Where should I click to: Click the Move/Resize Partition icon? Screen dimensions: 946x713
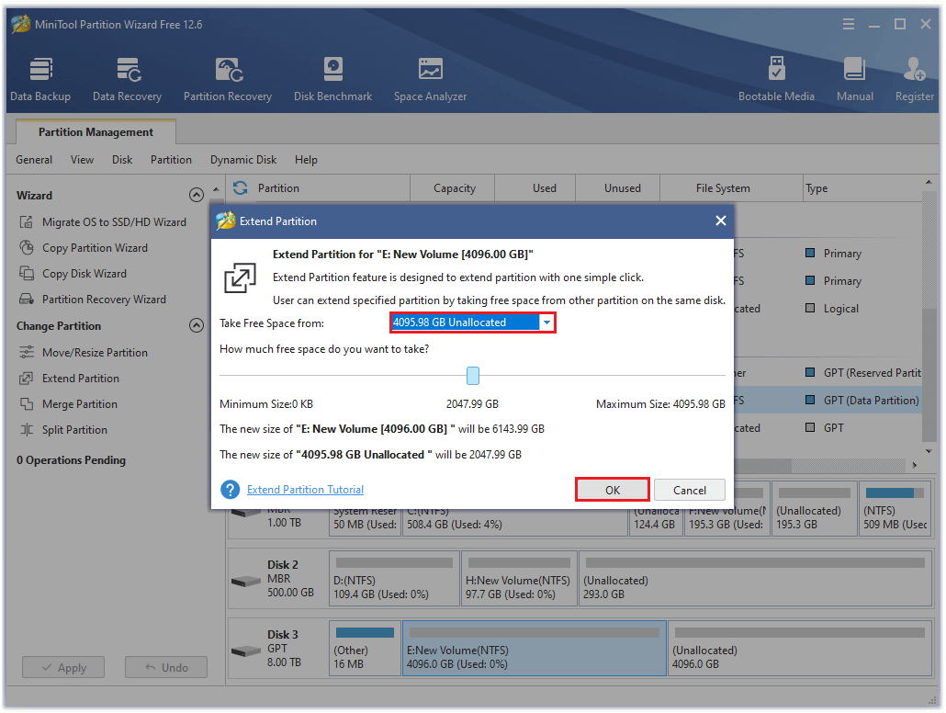26,352
